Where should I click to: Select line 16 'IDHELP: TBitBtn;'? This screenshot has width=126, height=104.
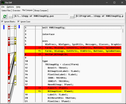[73, 81]
